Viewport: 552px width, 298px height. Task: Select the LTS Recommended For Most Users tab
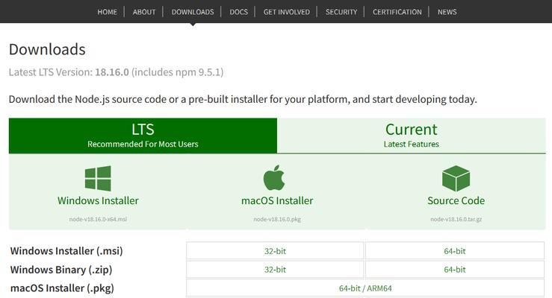coord(143,136)
